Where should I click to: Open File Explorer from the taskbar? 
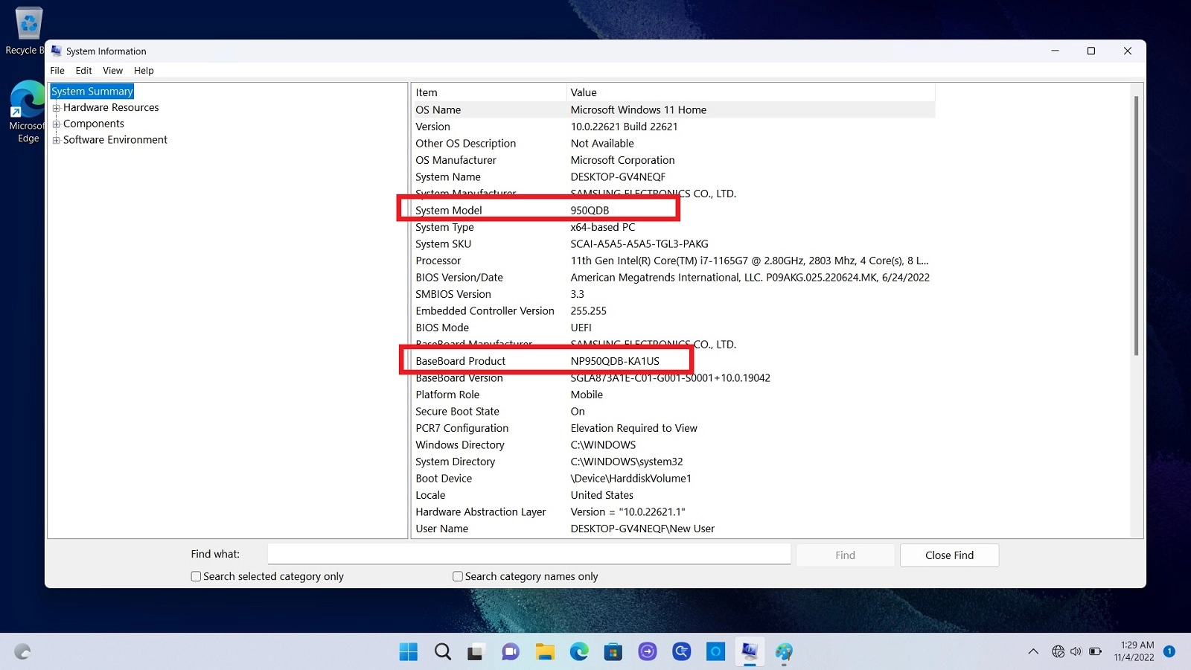[x=545, y=652]
